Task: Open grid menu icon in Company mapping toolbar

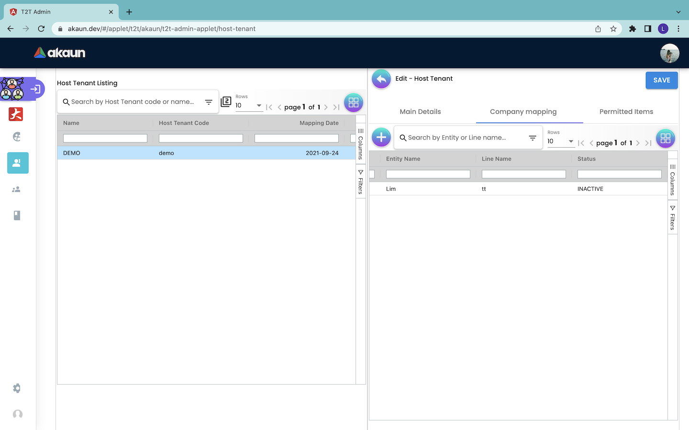Action: [x=665, y=139]
